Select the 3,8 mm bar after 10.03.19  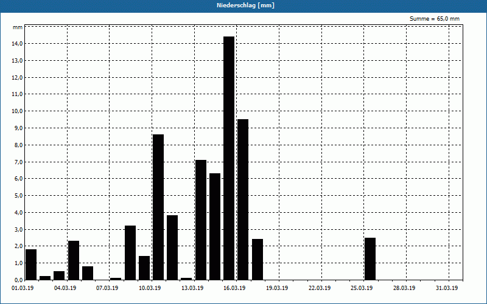point(172,247)
